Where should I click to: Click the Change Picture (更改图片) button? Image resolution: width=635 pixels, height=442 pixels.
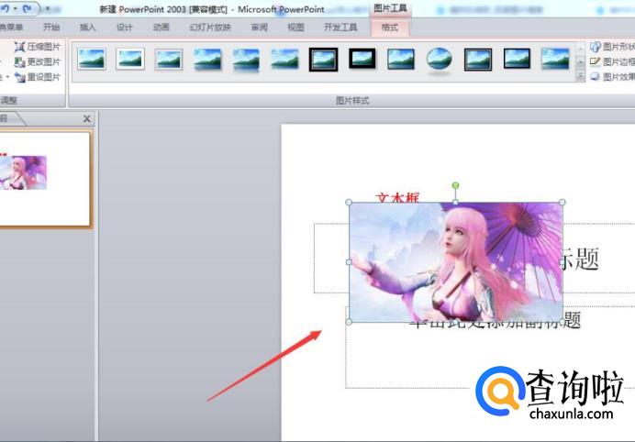click(38, 62)
